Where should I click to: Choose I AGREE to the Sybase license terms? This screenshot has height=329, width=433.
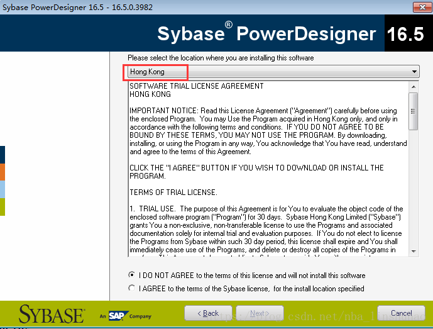coord(132,288)
